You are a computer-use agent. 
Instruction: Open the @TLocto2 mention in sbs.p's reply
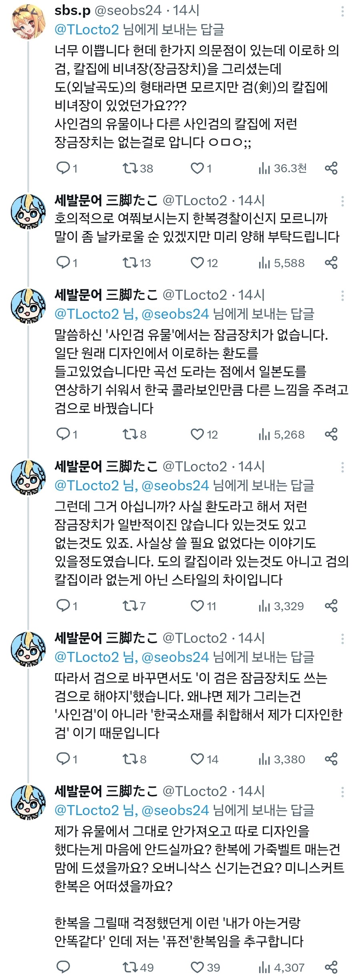(x=87, y=30)
